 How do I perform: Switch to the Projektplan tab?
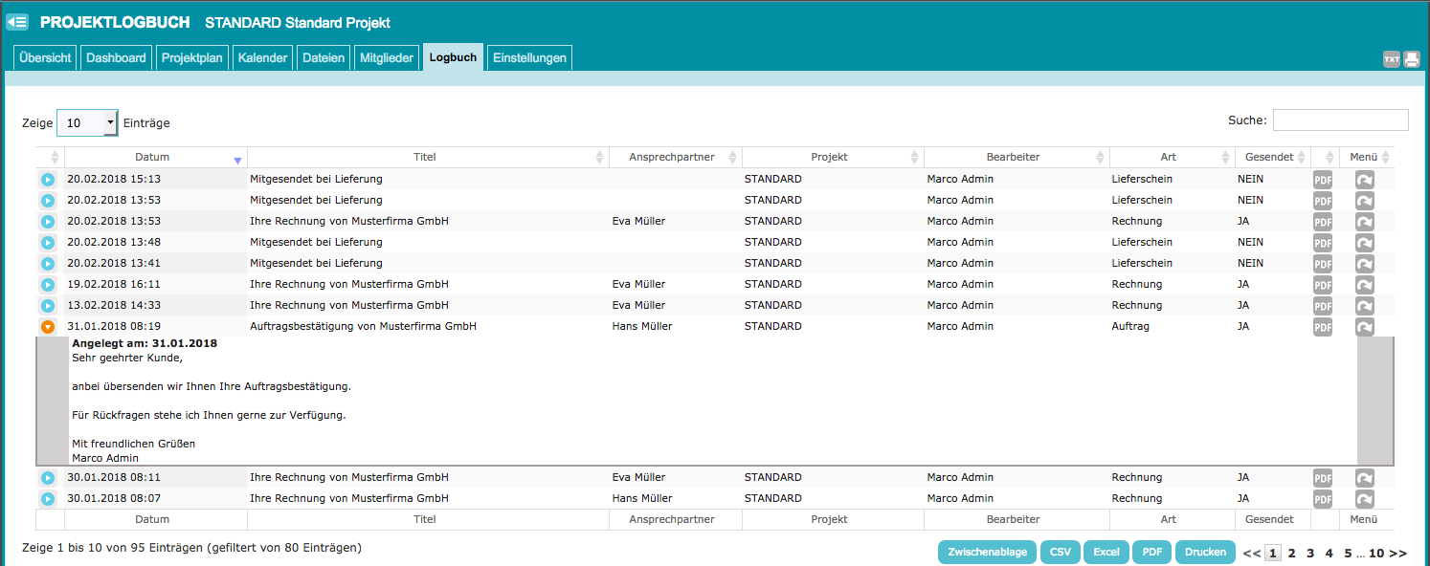pos(191,58)
